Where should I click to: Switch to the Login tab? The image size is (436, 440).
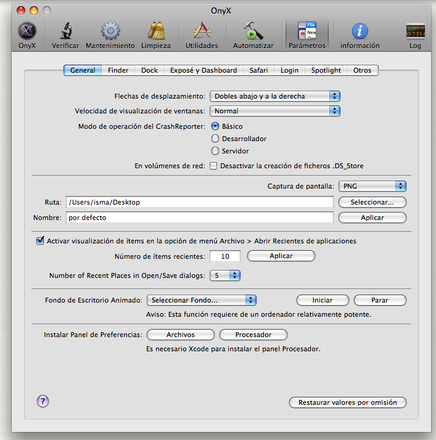click(289, 70)
